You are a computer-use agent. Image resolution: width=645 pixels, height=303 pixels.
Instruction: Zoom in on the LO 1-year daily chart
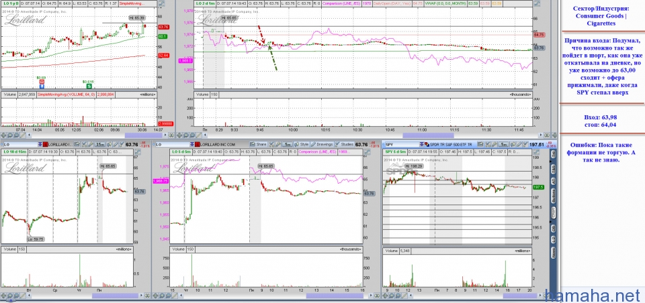[x=10, y=135]
